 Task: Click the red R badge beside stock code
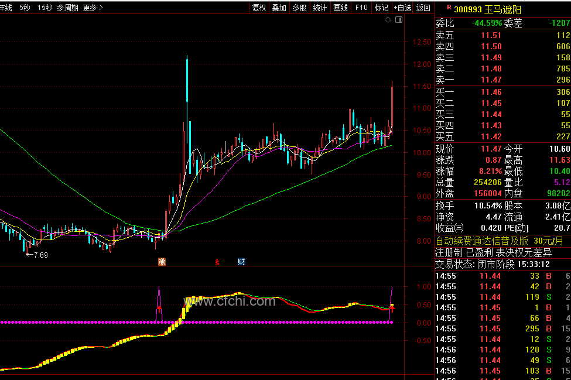pyautogui.click(x=449, y=7)
